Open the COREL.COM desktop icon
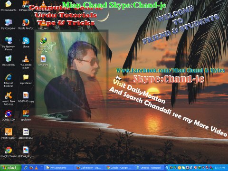 [x=9, y=115]
